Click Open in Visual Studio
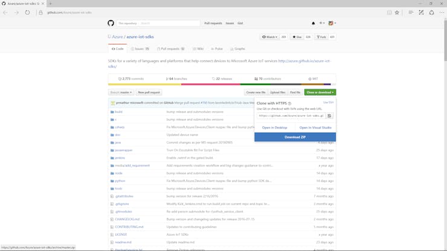The height and width of the screenshot is (251, 447). point(315,128)
